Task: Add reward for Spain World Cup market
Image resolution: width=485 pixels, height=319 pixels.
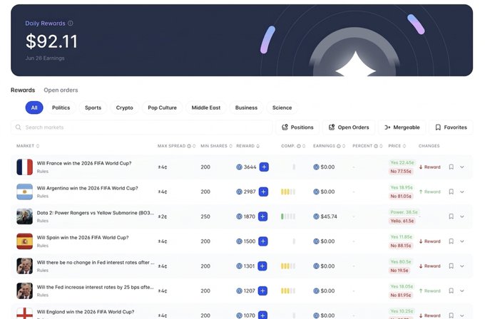Action: 263,241
